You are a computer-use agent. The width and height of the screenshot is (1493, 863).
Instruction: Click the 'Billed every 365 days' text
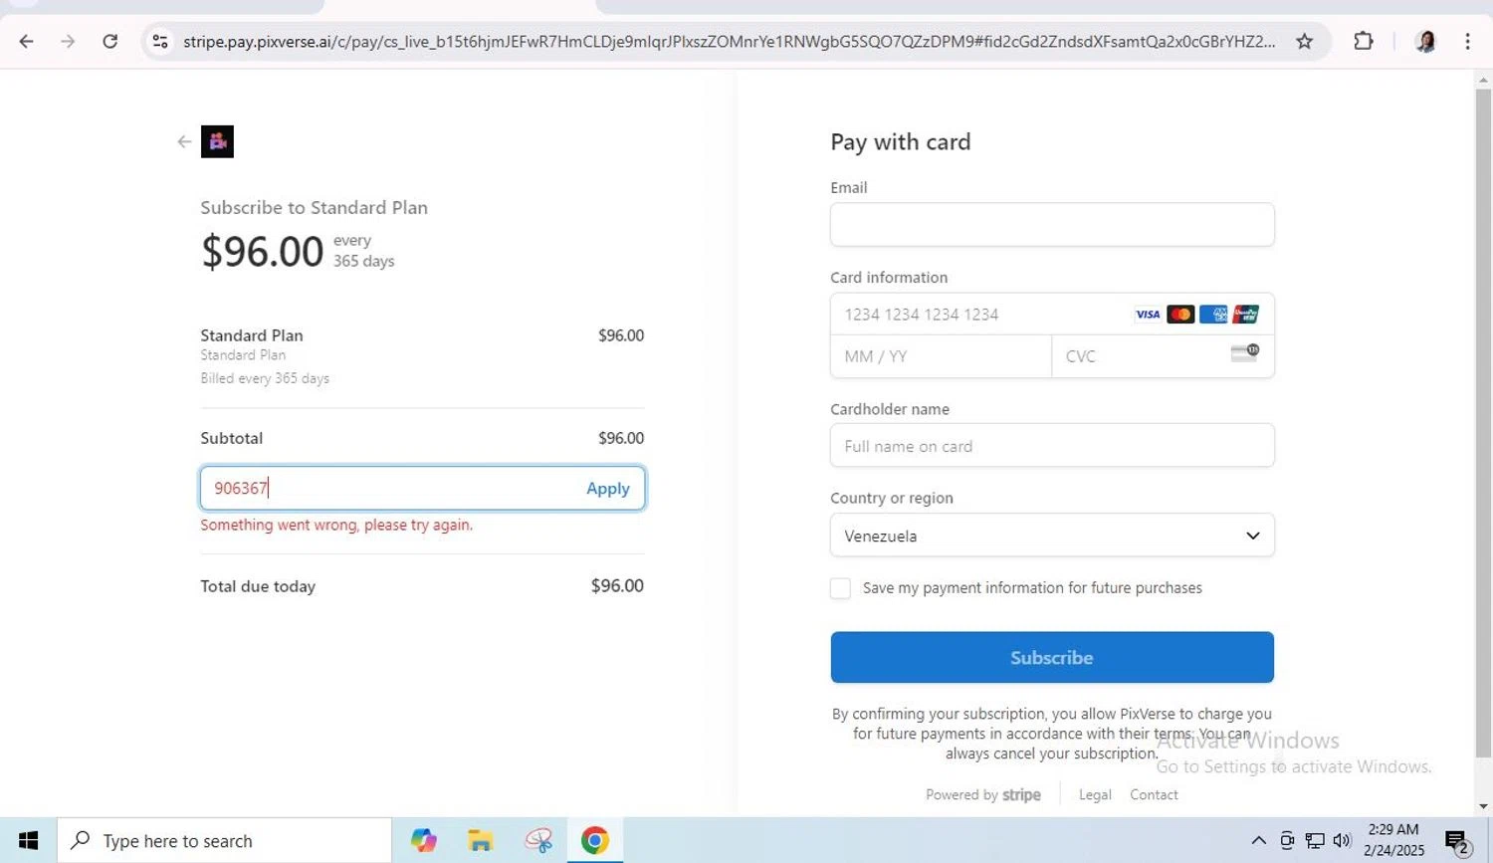265,378
